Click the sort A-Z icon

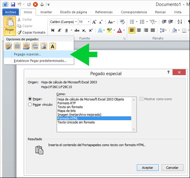180,22
